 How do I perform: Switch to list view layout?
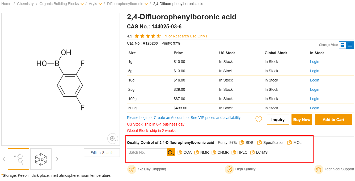(x=350, y=45)
